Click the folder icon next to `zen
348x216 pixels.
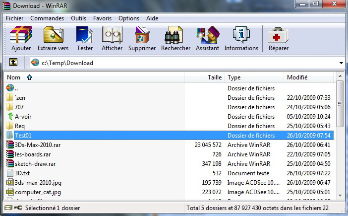(x=9, y=97)
